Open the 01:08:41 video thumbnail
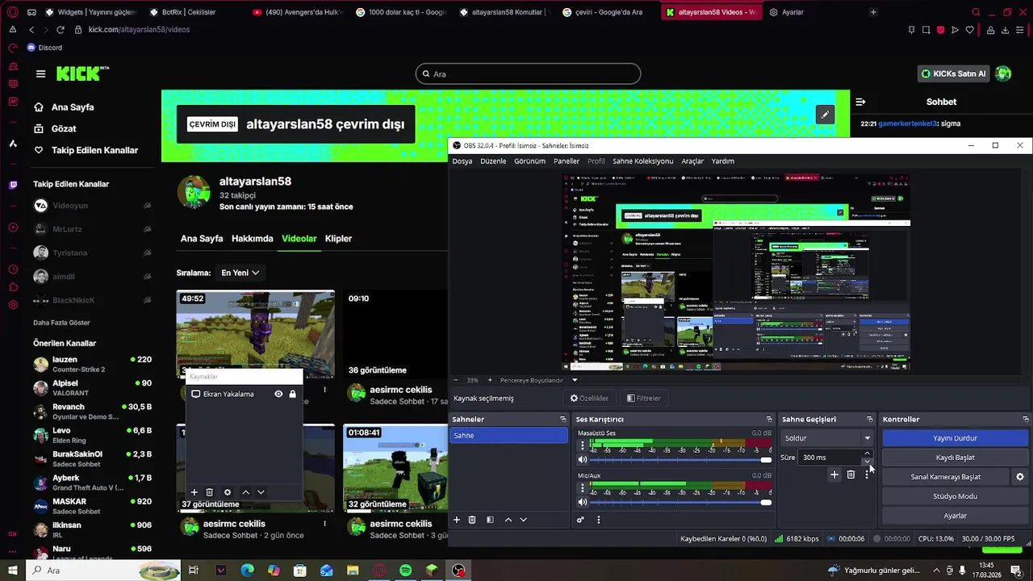Screen dimensions: 1033x581 tap(395, 468)
